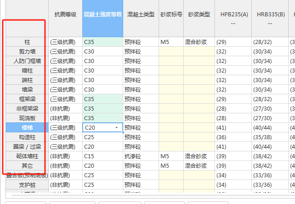Click the M5 cell in the 柱 row
This screenshot has width=295, height=204.
point(171,42)
